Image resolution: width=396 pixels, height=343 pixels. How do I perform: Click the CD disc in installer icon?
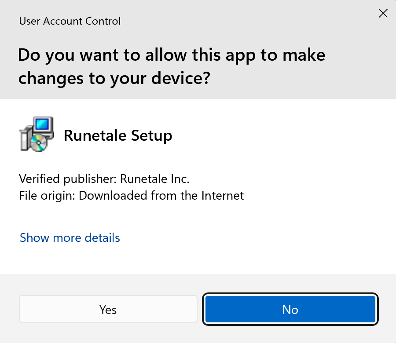(39, 143)
